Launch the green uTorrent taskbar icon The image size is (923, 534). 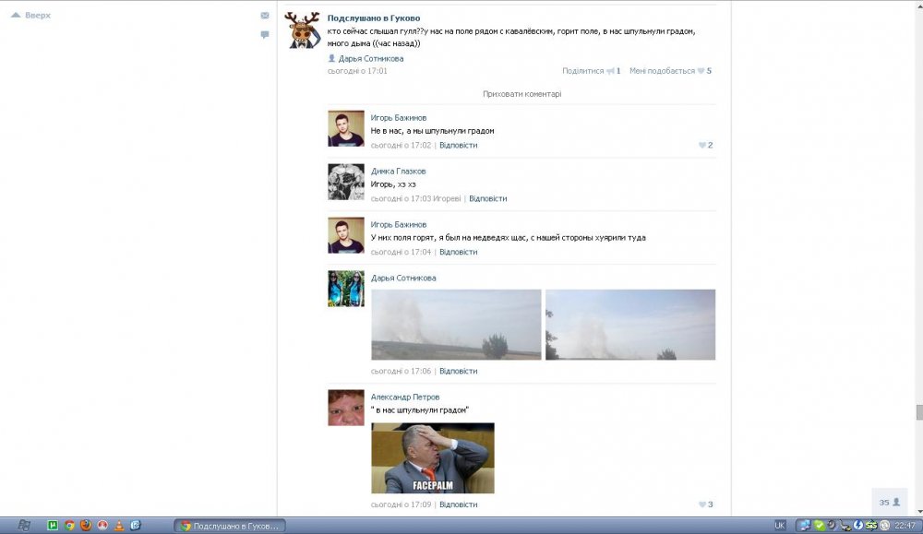(53, 526)
